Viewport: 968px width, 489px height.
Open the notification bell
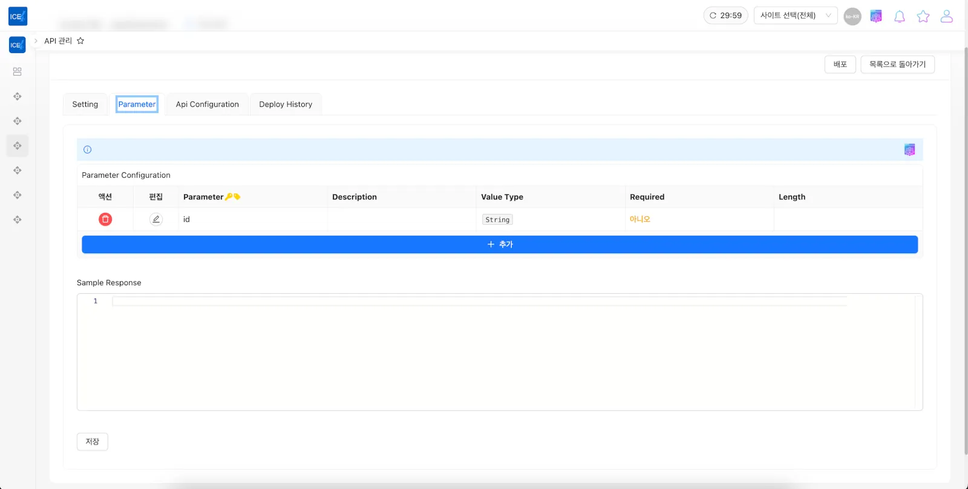click(x=900, y=16)
